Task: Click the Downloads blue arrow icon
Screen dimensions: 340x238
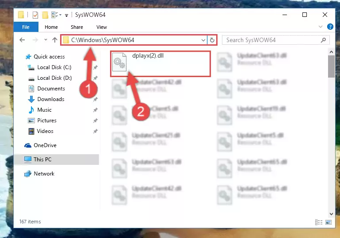Action: [31, 99]
